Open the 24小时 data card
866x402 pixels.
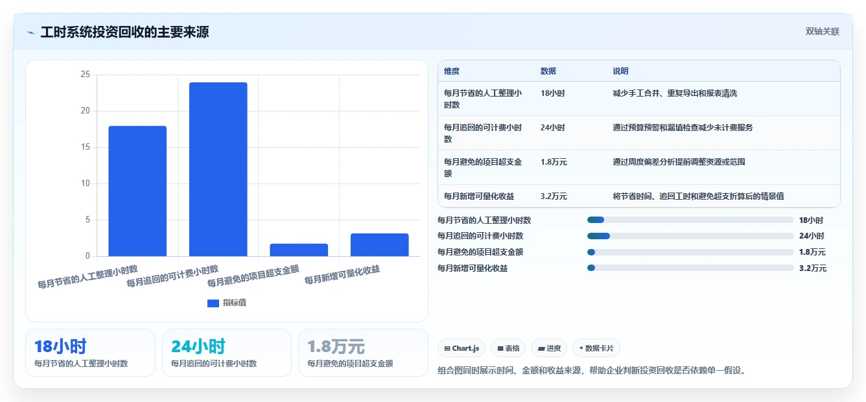click(x=227, y=353)
